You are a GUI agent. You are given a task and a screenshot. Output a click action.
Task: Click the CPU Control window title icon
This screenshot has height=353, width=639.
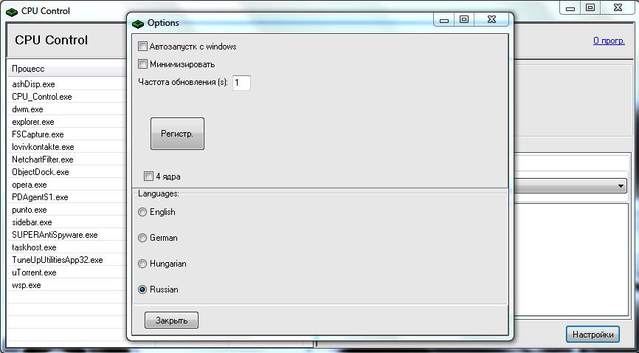[x=12, y=12]
